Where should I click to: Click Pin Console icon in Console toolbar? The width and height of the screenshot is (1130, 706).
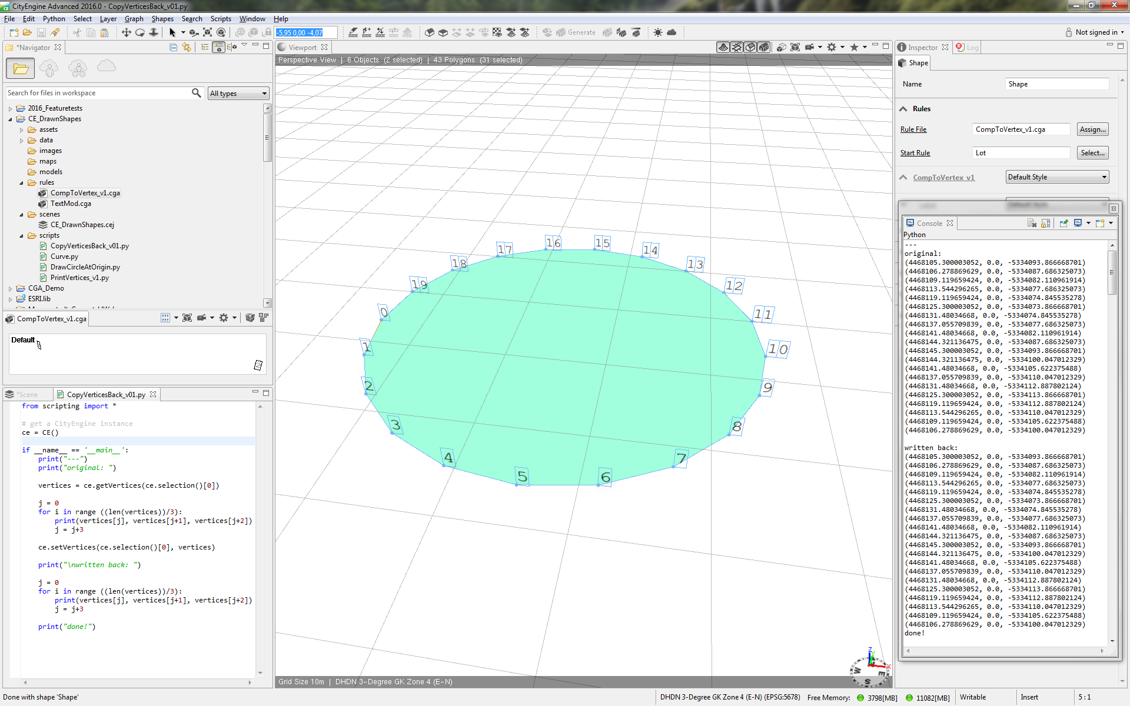pyautogui.click(x=1063, y=223)
